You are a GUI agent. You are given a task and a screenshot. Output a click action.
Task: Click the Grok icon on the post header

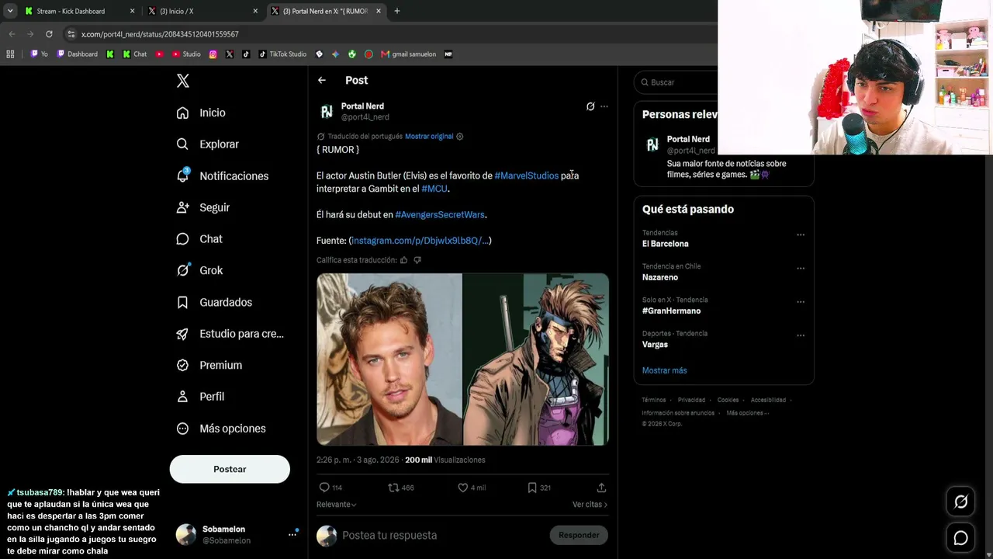point(590,106)
